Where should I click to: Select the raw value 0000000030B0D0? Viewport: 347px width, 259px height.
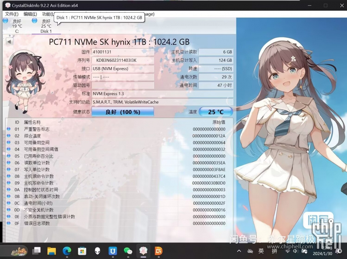coord(209,183)
